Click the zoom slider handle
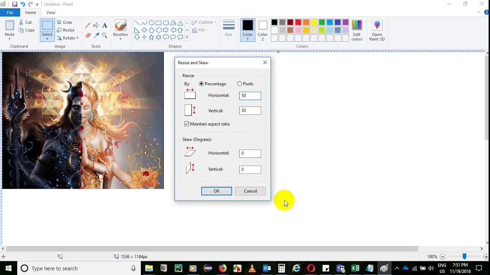Screen dimensions: 490x275 (x=464, y=257)
